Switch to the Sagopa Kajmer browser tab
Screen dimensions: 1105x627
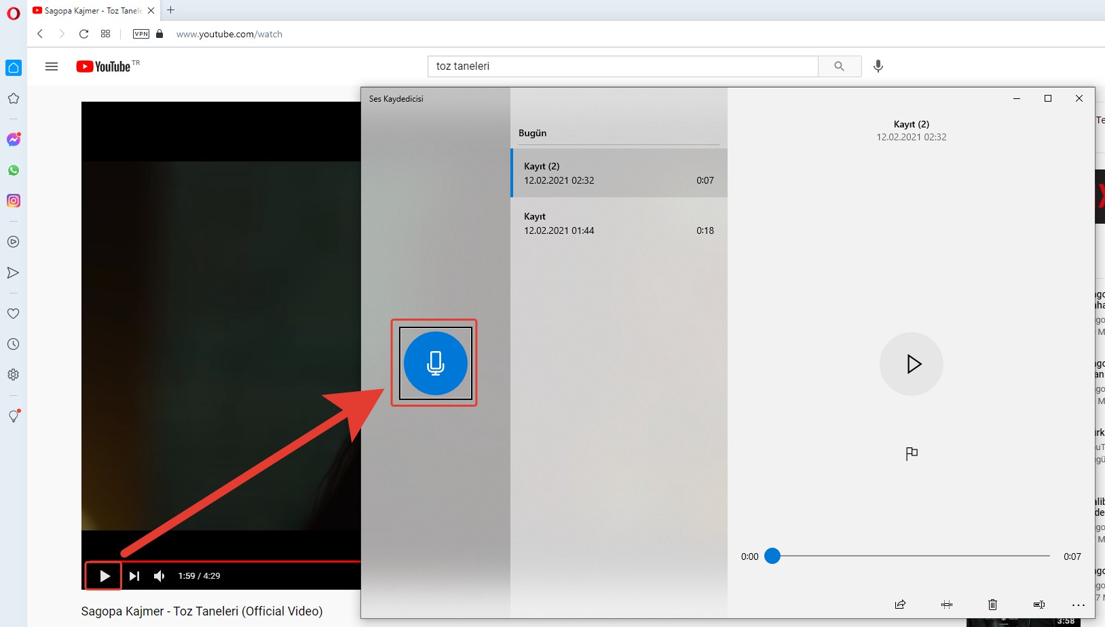tap(92, 10)
